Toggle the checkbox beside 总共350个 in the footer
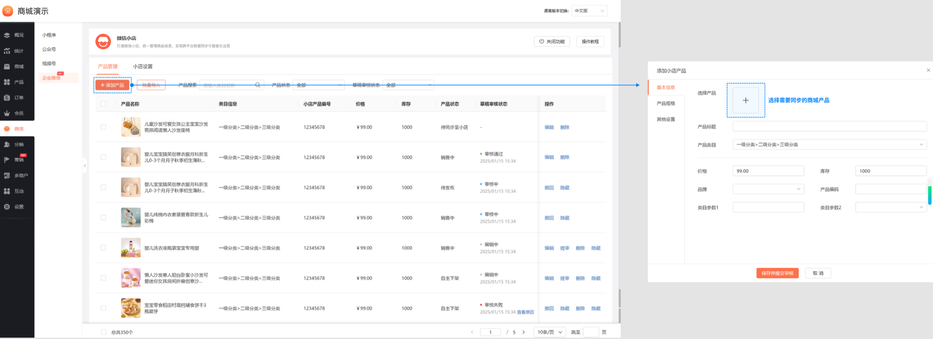Viewport: 933px width, 339px height. click(x=103, y=332)
